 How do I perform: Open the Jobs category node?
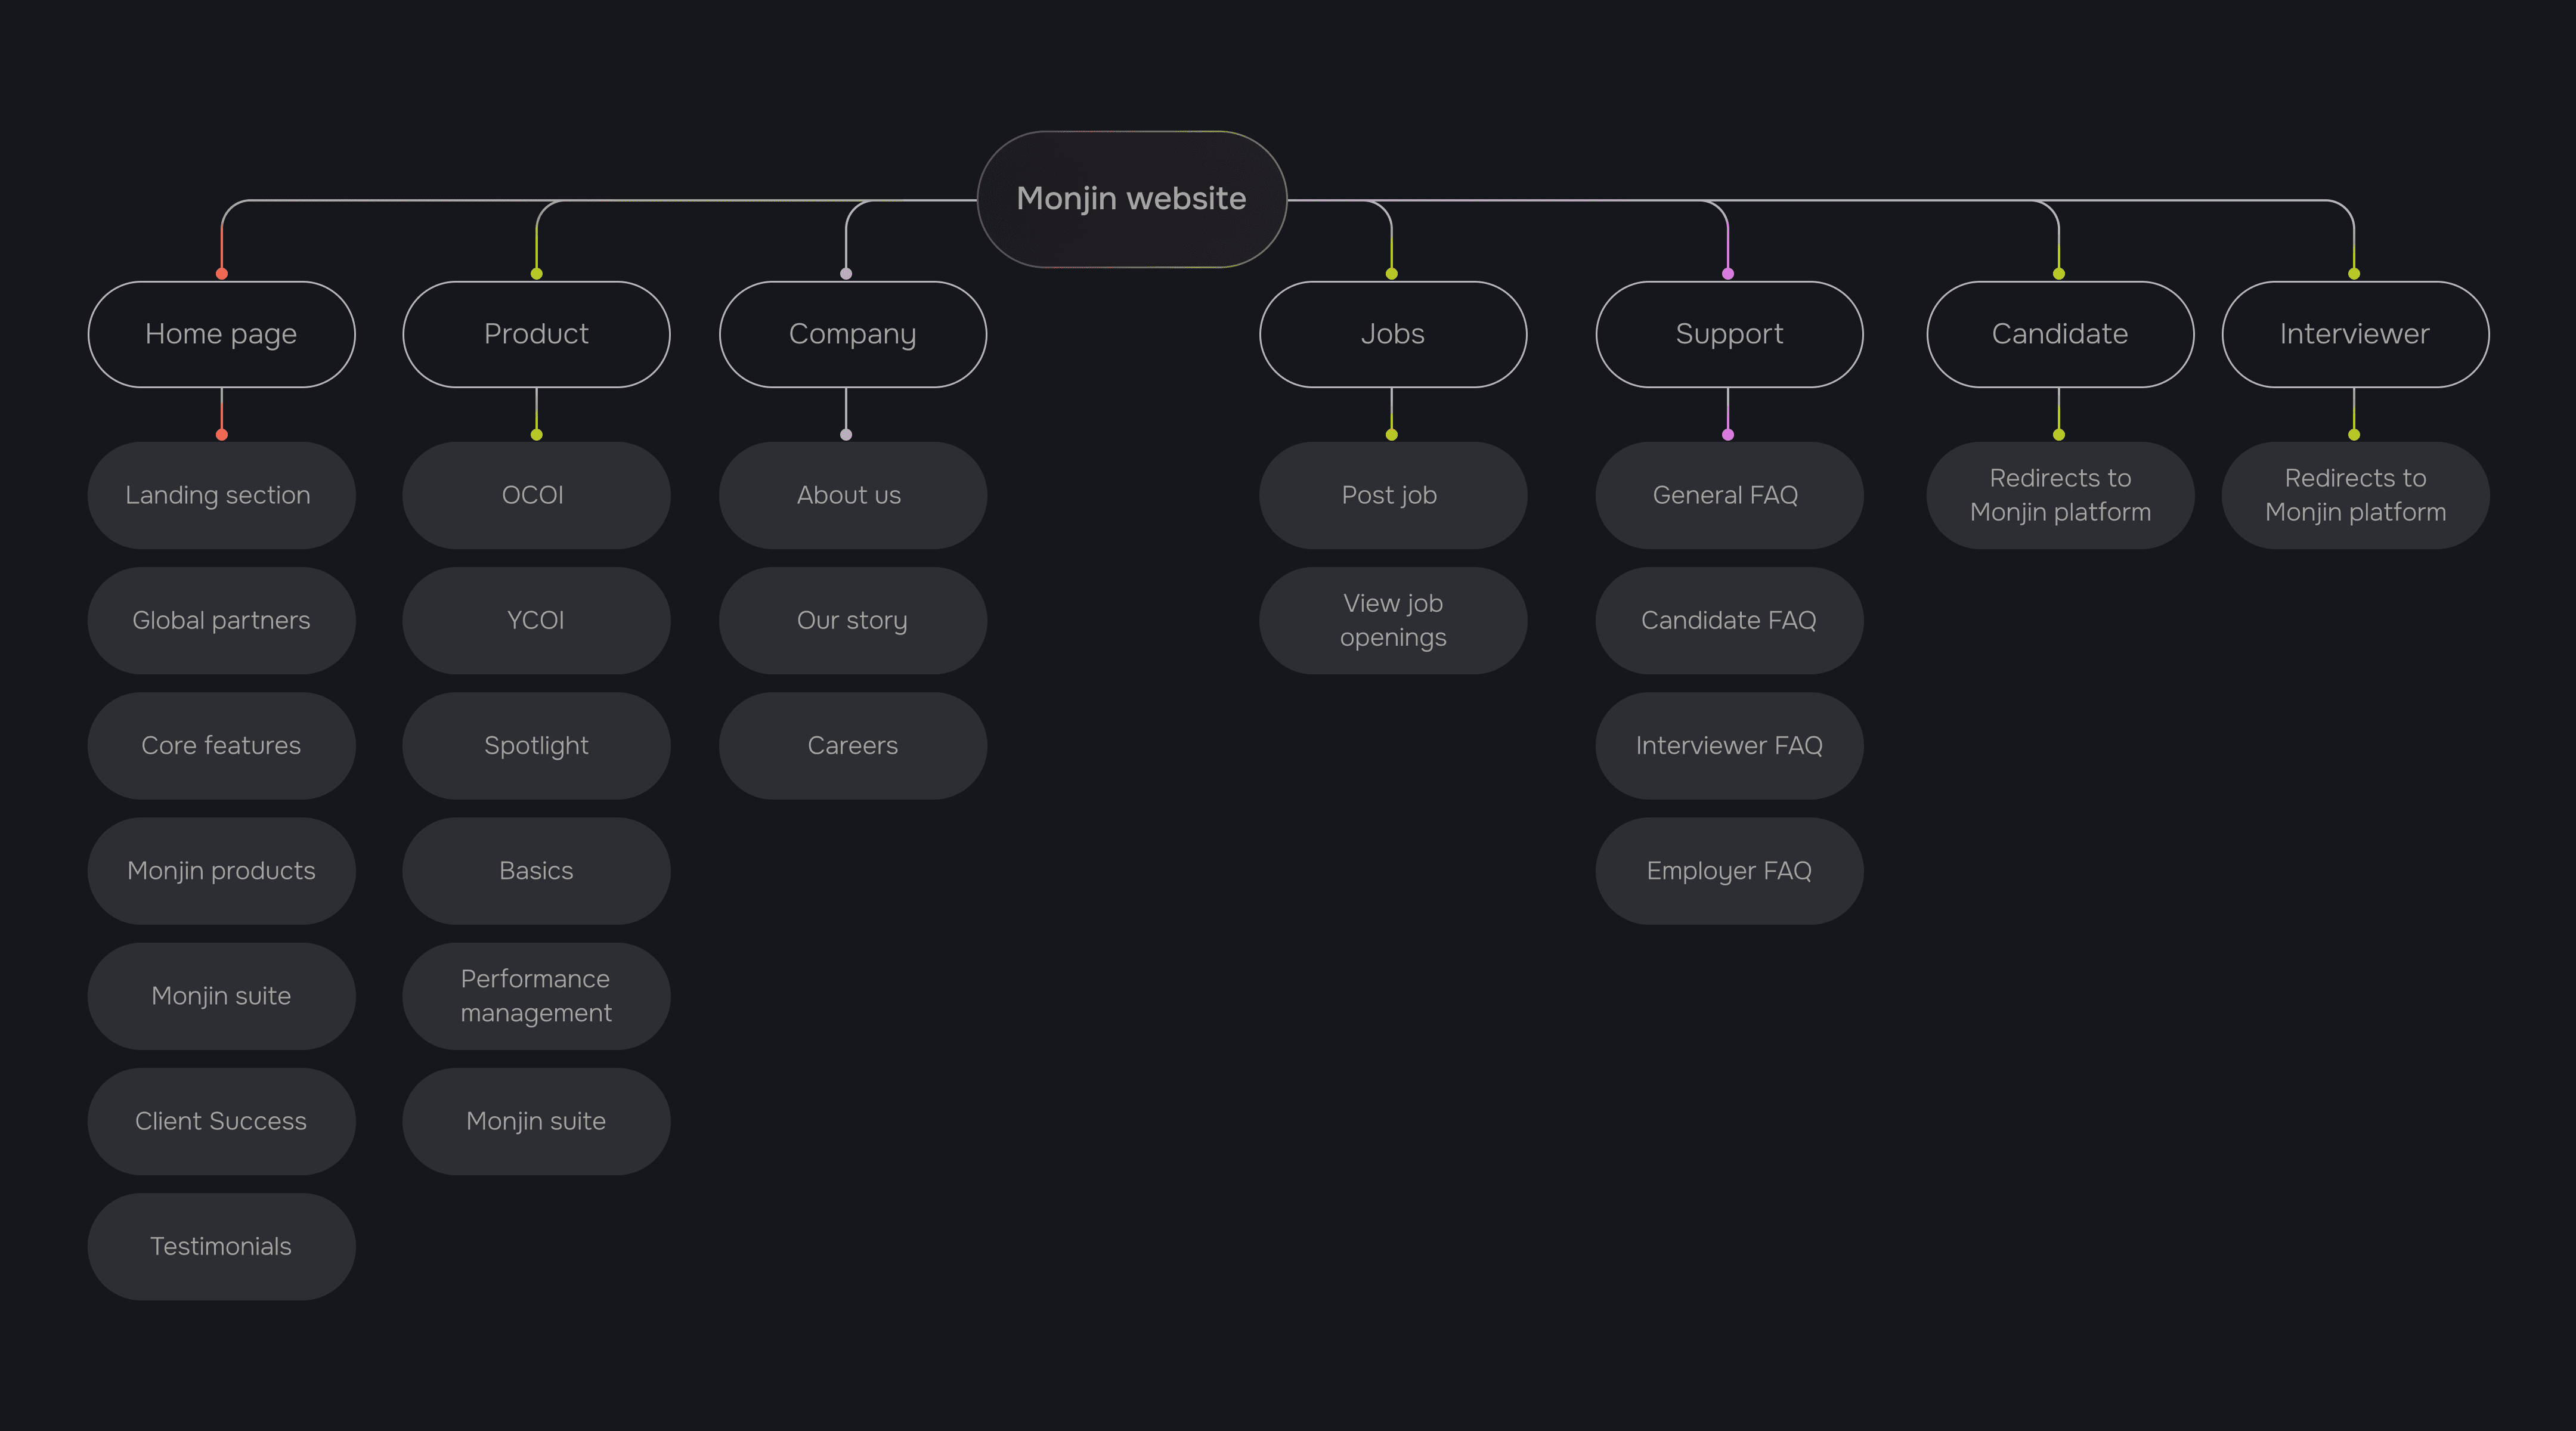(x=1392, y=334)
